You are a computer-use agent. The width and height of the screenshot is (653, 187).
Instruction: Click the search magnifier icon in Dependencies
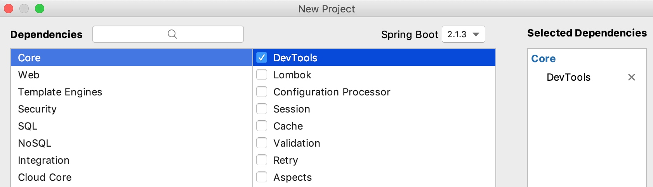pyautogui.click(x=172, y=34)
